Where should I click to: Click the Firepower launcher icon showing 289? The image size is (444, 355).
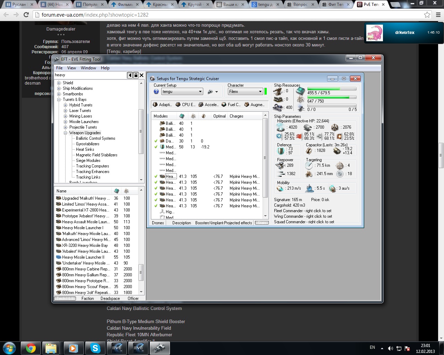point(280,165)
